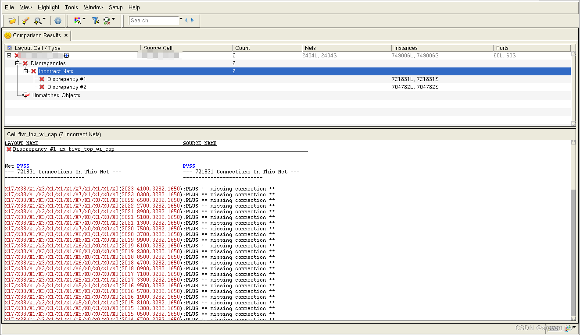Collapse the Incorrect Nets tree branch
Screen dimensions: 580x335
(x=26, y=71)
